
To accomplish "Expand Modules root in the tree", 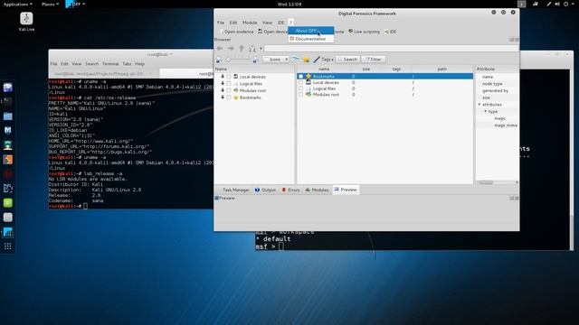I will click(x=223, y=90).
